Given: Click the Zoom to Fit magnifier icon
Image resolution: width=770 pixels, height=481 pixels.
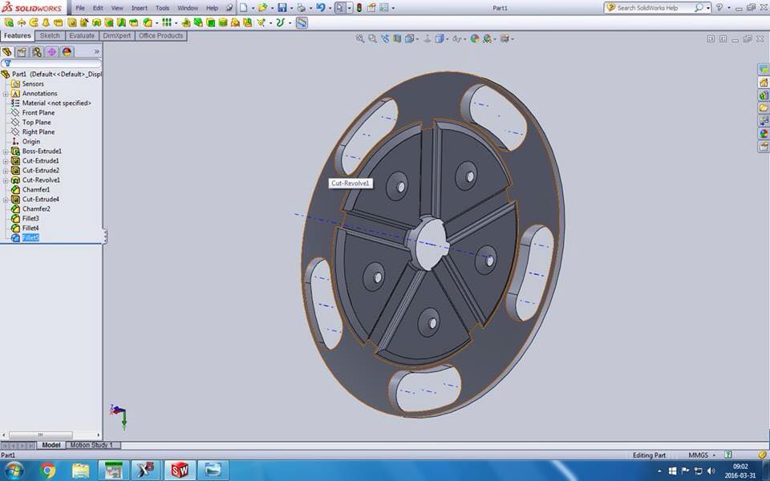Looking at the screenshot, I should [360, 38].
